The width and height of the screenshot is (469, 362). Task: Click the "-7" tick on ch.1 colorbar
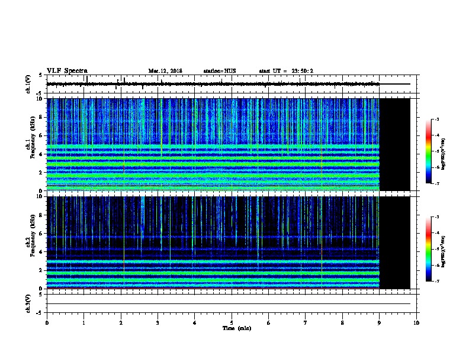(x=436, y=183)
